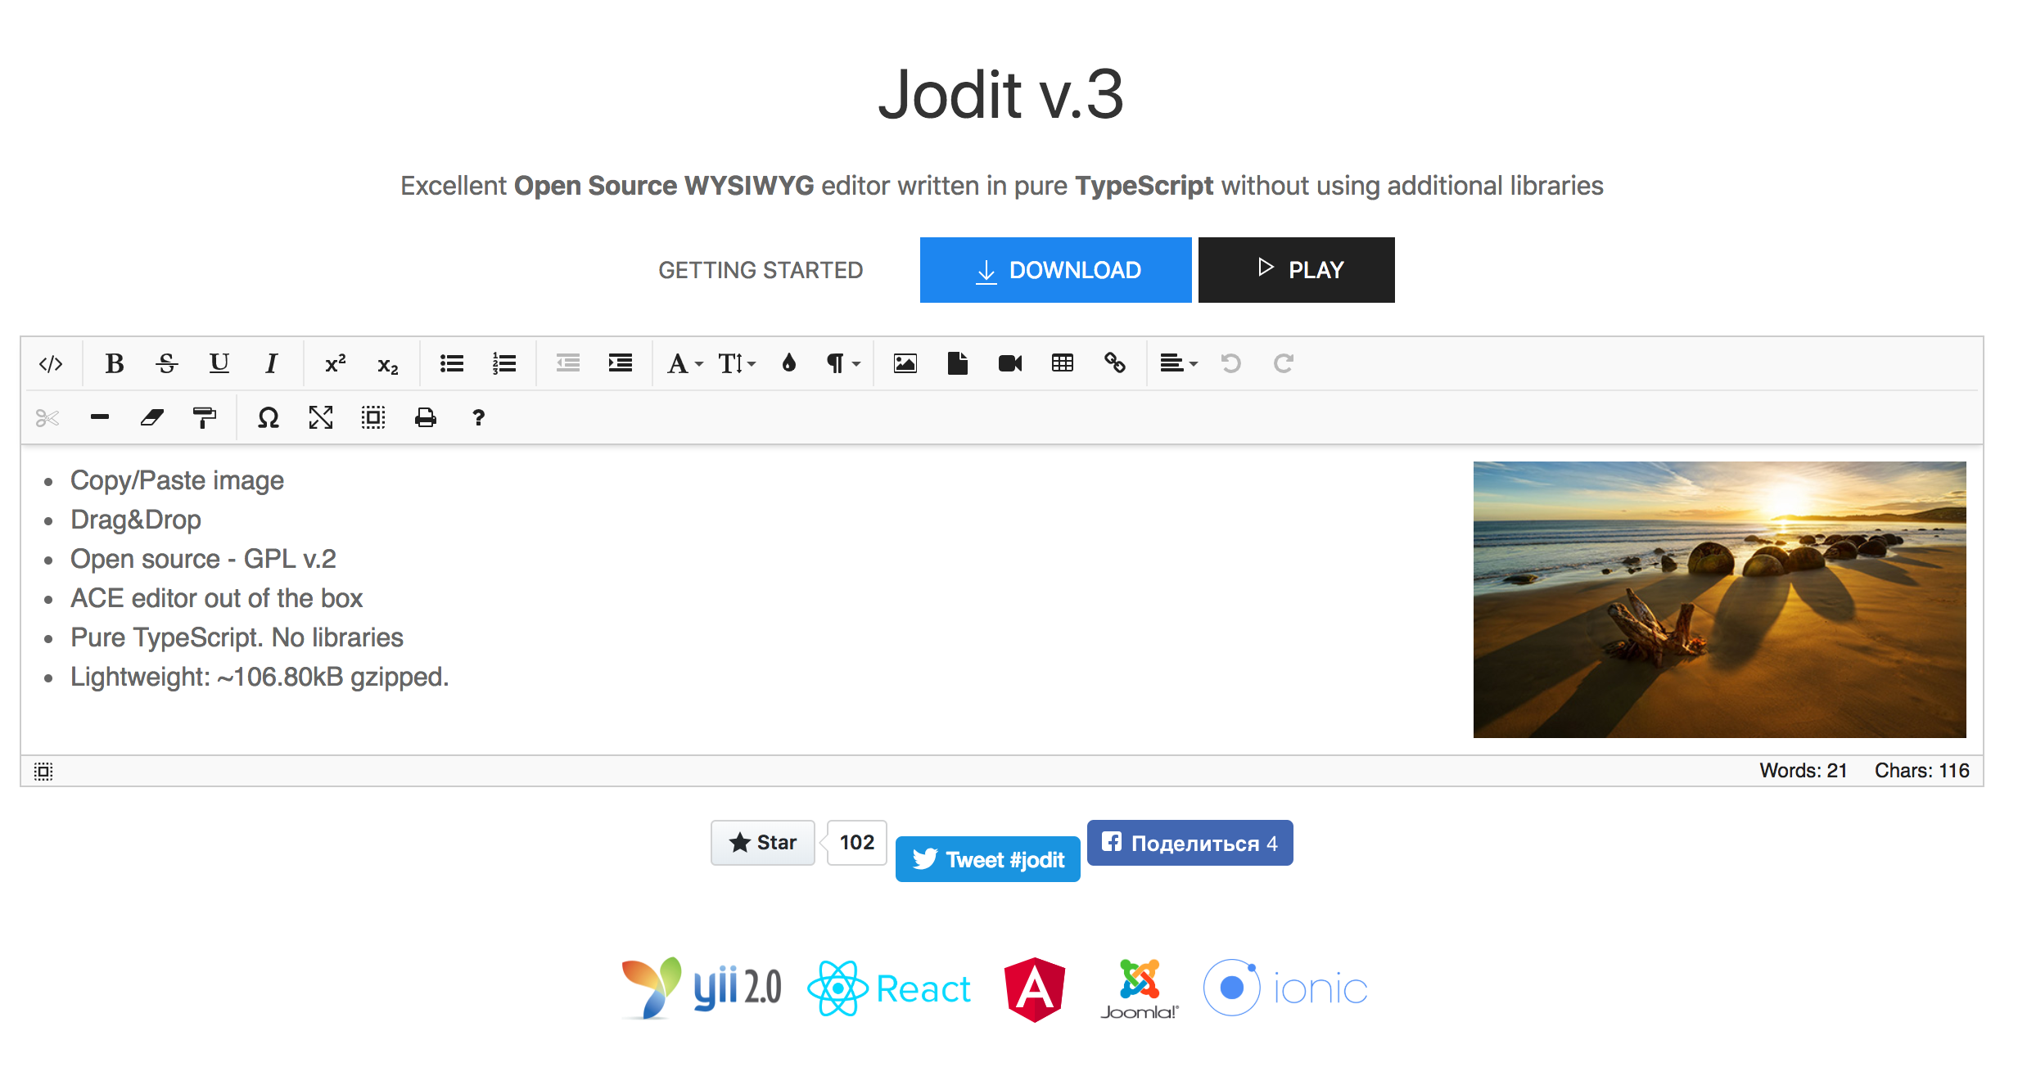Image resolution: width=2027 pixels, height=1067 pixels.
Task: Apply strikethrough formatting
Action: 166,363
